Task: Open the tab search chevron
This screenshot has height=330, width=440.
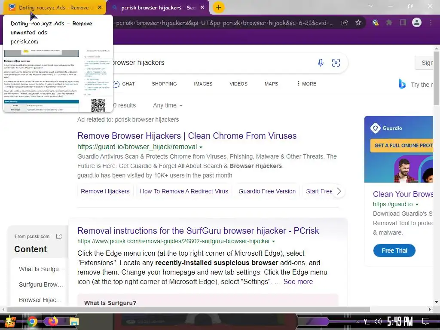Action: (x=371, y=6)
